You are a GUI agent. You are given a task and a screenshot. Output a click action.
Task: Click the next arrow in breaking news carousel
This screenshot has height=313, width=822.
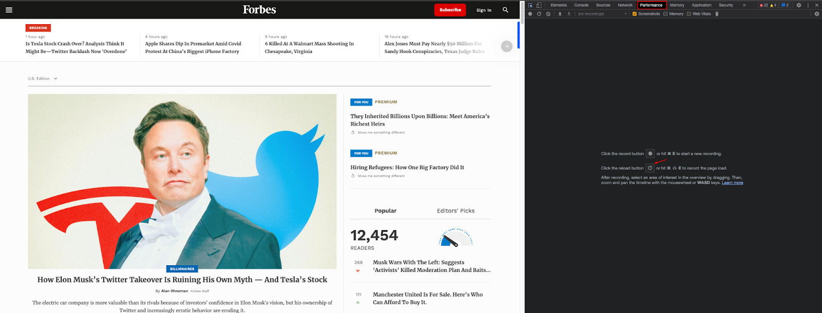(507, 46)
